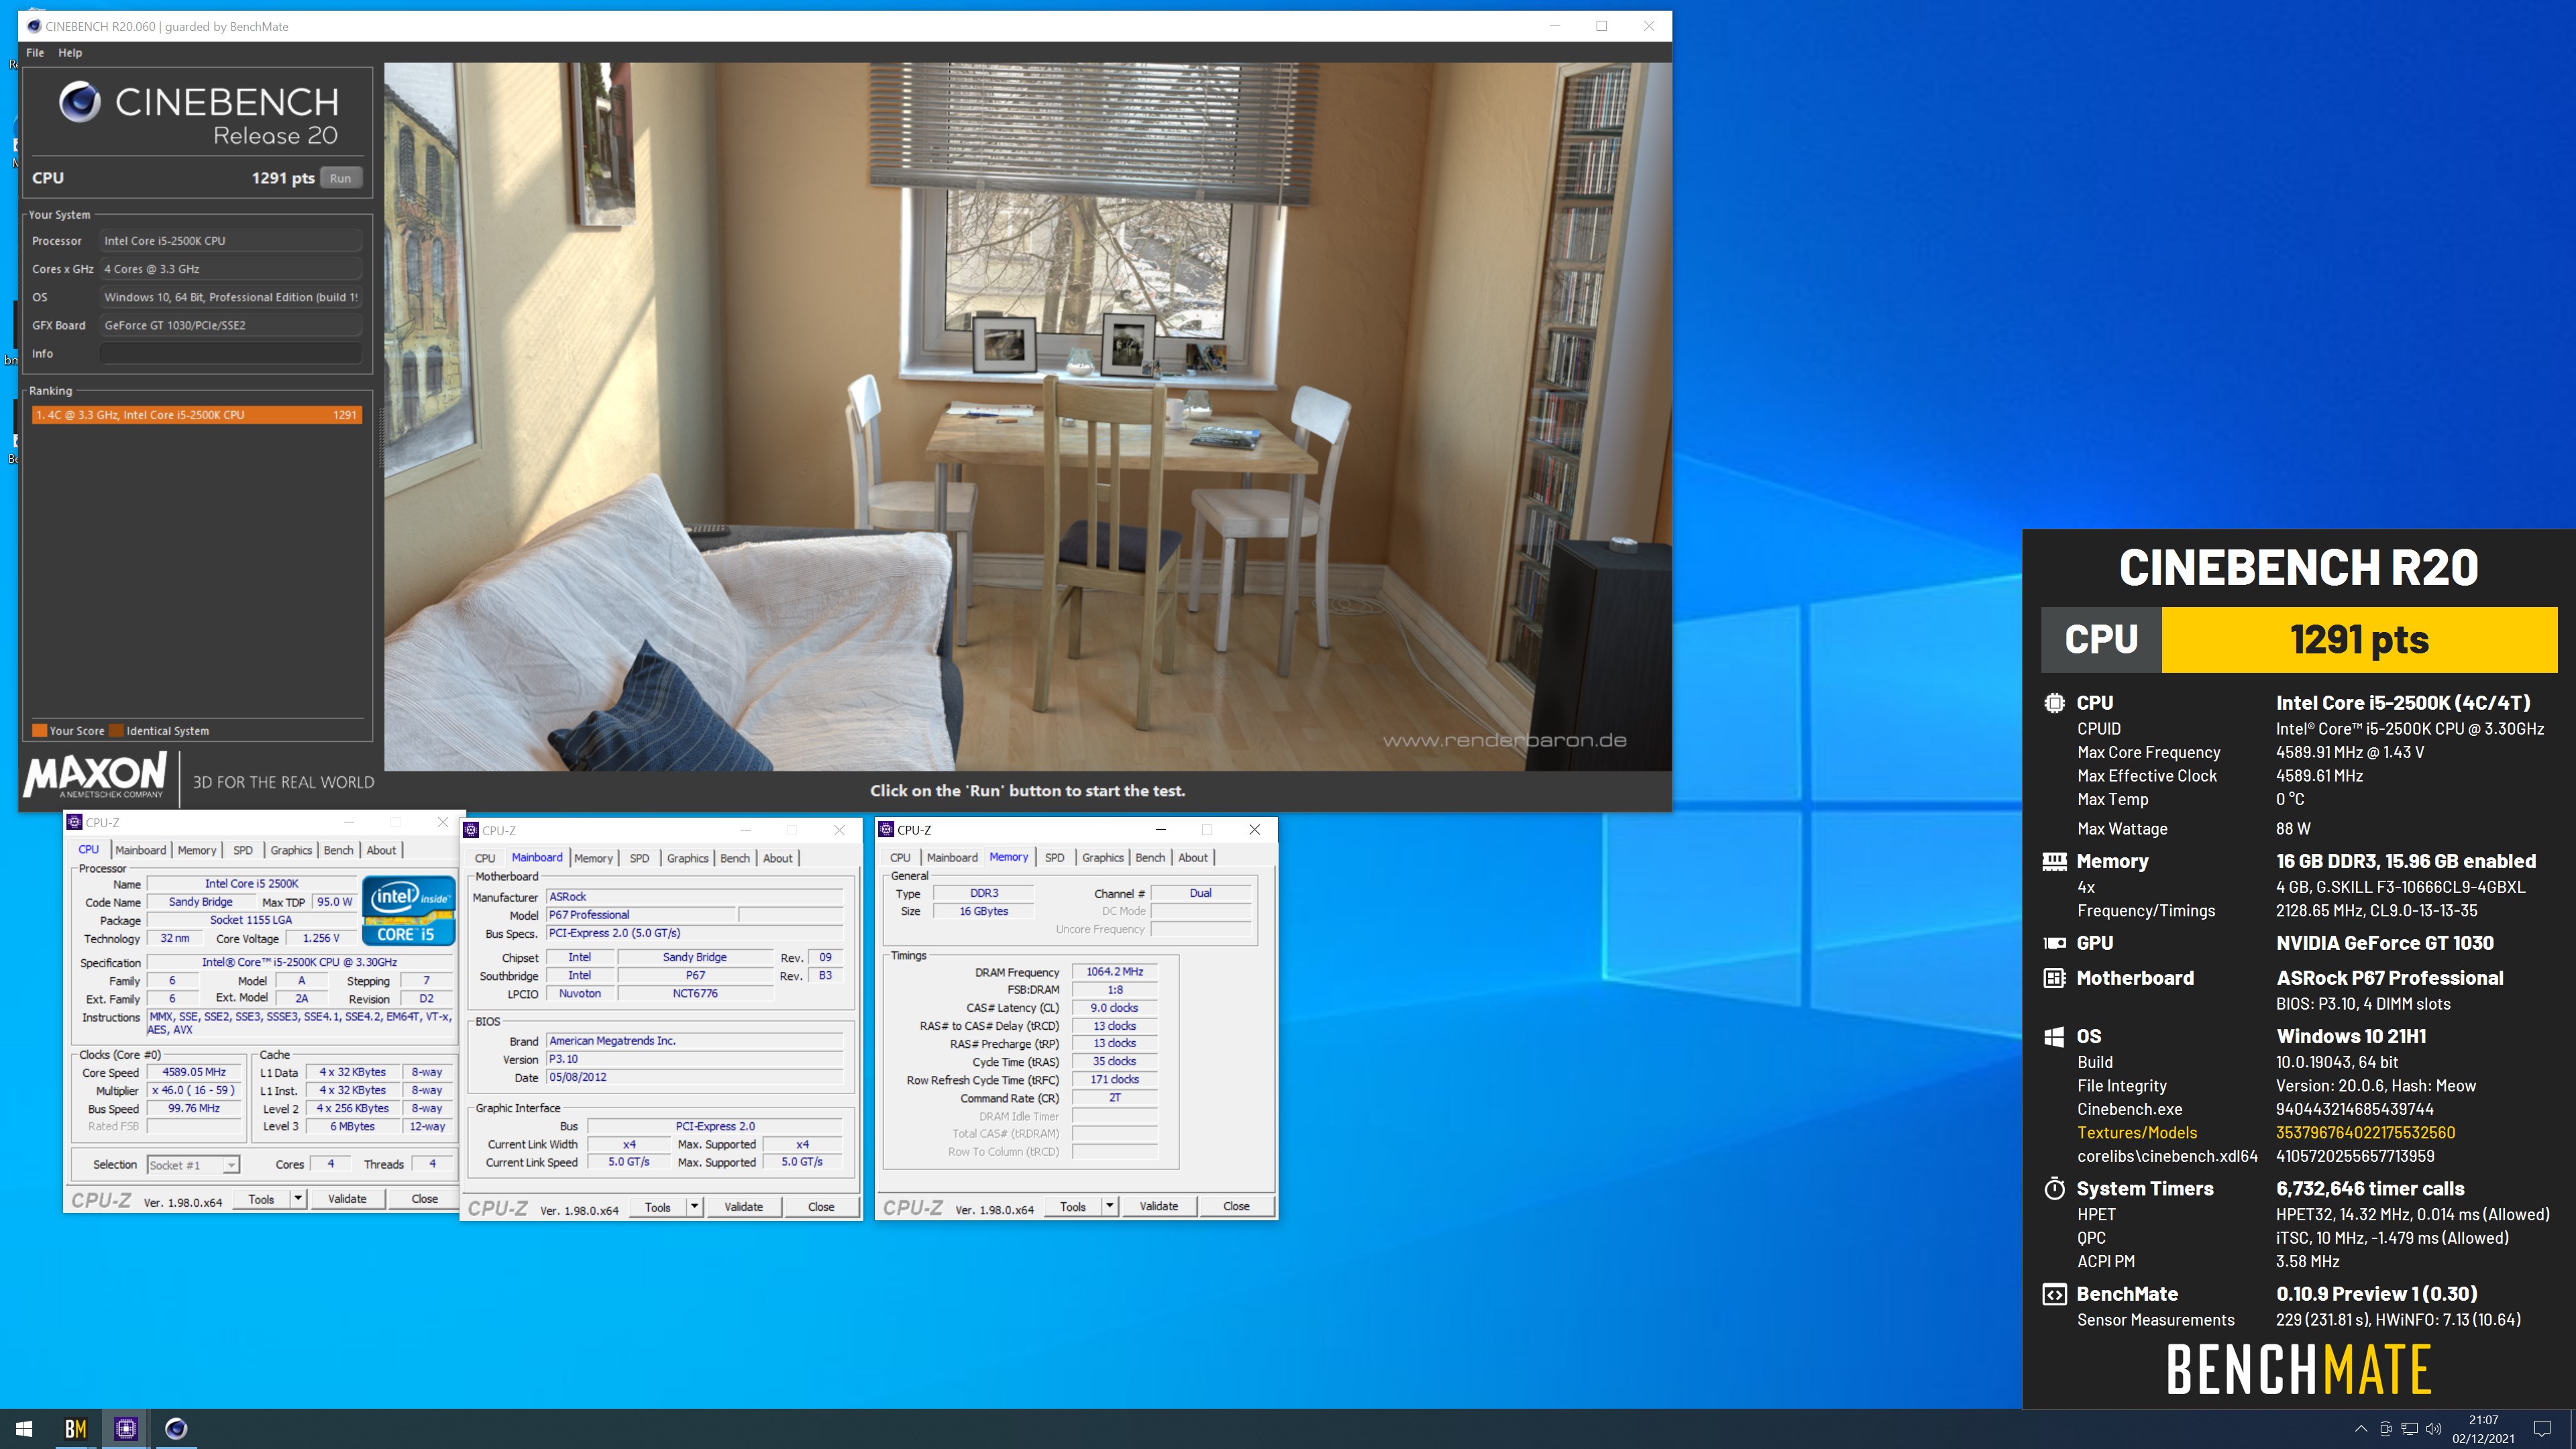Image resolution: width=2576 pixels, height=1449 pixels.
Task: Click Close button in Mainboard CPU-Z window
Action: click(821, 1207)
